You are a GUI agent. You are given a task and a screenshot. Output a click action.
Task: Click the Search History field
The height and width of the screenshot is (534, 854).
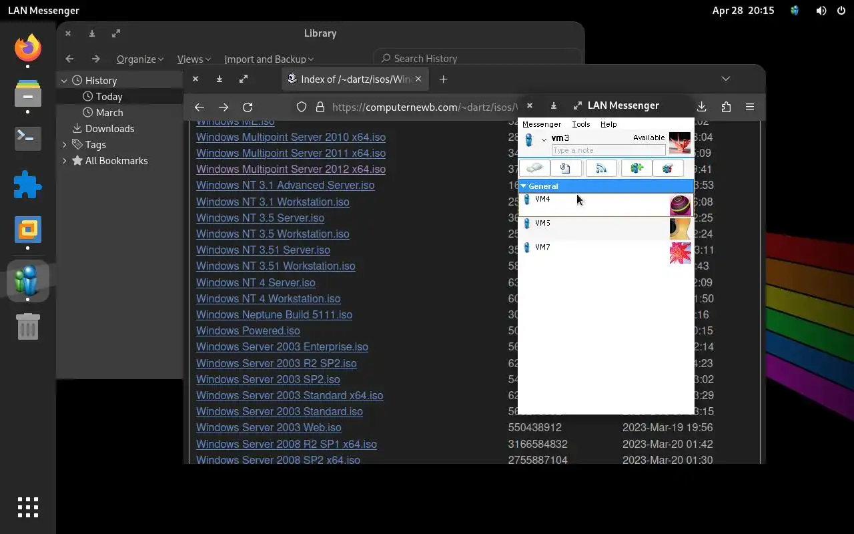(477, 59)
